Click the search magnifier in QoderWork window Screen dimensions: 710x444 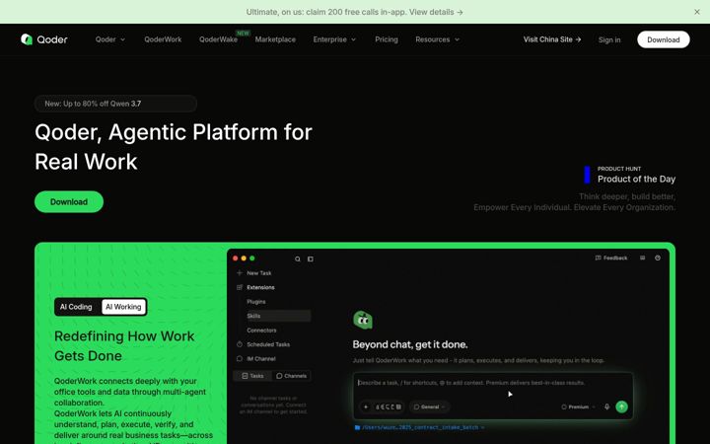click(298, 259)
